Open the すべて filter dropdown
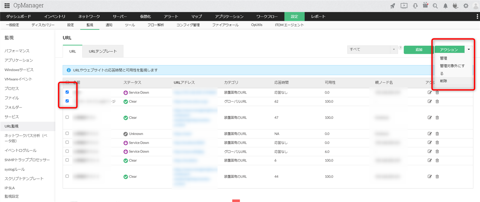 [372, 49]
